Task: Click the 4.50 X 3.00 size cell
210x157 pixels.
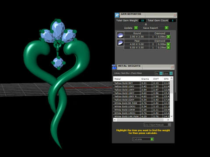Action: pos(136,44)
